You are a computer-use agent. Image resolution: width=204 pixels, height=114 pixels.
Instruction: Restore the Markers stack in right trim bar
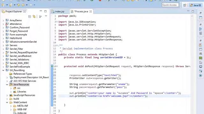(x=200, y=41)
